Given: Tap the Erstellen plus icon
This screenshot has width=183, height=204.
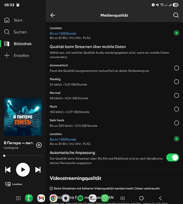Looking at the screenshot, I should (7, 55).
